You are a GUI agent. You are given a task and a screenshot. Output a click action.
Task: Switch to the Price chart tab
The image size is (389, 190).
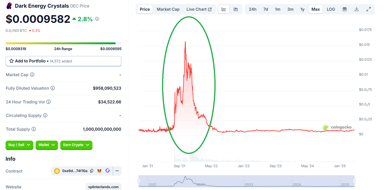pyautogui.click(x=145, y=9)
